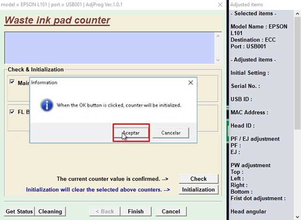This screenshot has width=301, height=220.
Task: Toggle the Main pad counter checkbox
Action: click(x=12, y=82)
